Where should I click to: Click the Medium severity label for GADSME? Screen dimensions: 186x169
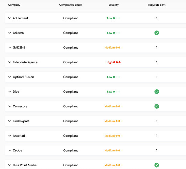click(x=110, y=48)
